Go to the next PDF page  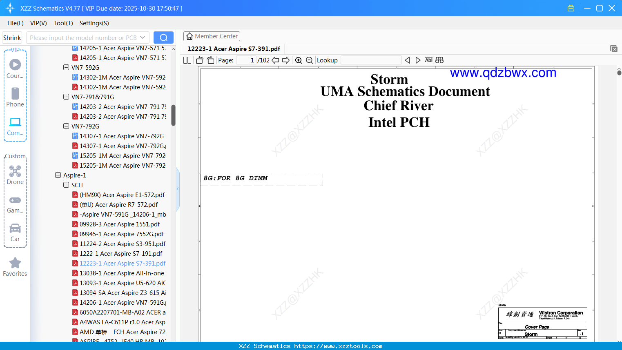click(286, 60)
